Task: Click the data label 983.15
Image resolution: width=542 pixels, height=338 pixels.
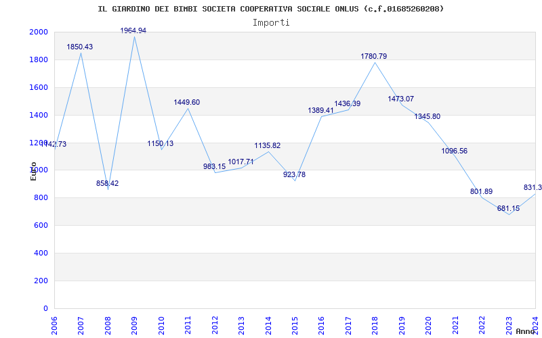Action: coord(214,166)
